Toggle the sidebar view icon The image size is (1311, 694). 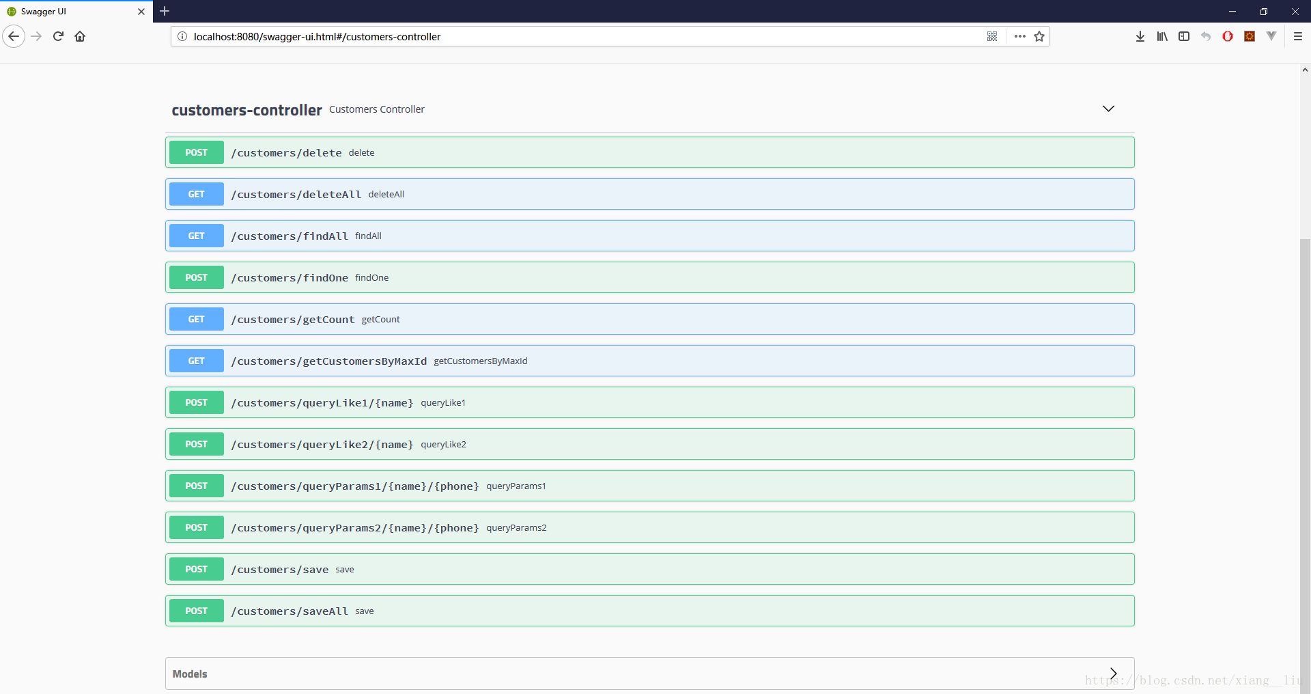coord(1184,36)
